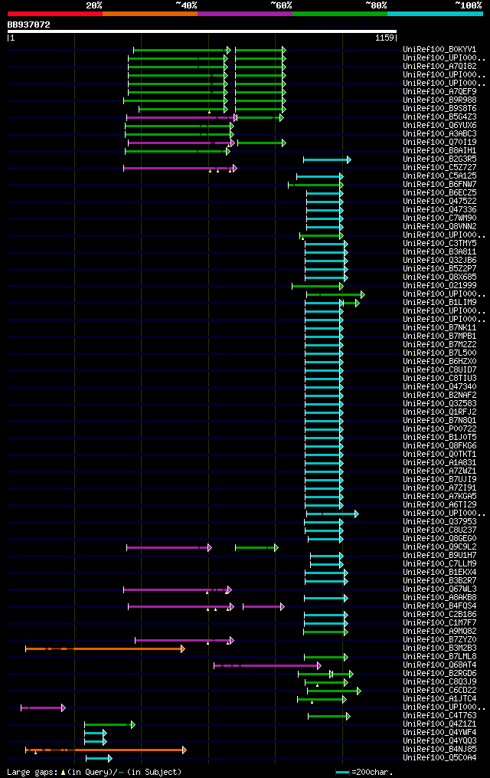Open hit UniRef100_B2RGD6
Image resolution: width=490 pixels, height=778 pixels.
pyautogui.click(x=439, y=673)
